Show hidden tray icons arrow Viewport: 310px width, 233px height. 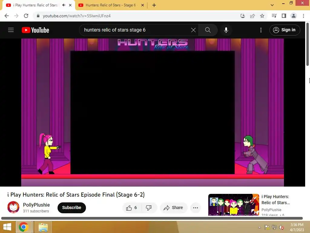259,227
